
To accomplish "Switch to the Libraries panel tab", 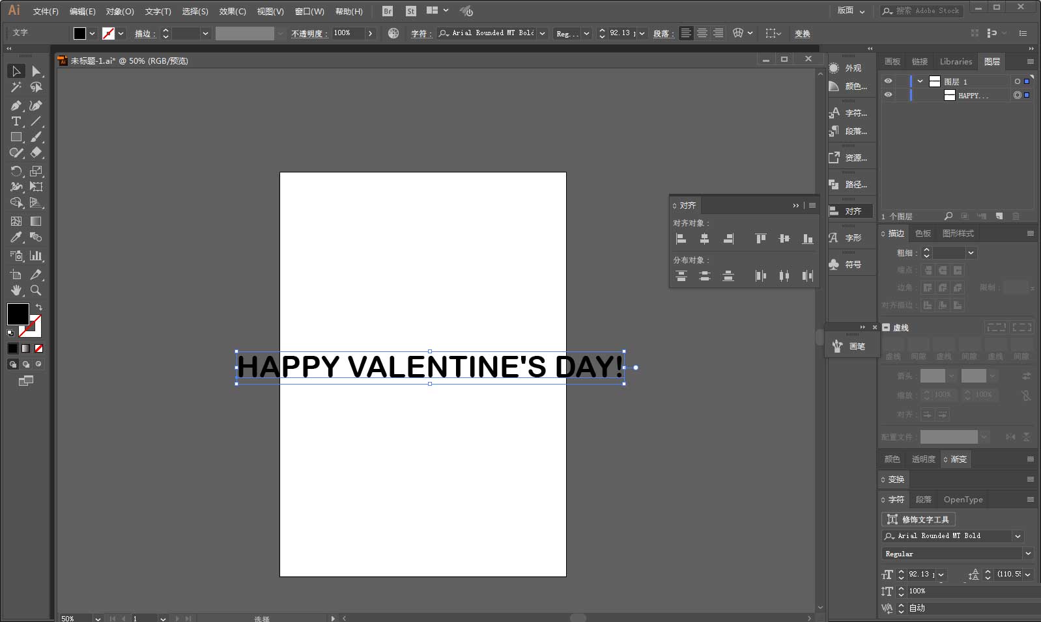I will coord(956,61).
